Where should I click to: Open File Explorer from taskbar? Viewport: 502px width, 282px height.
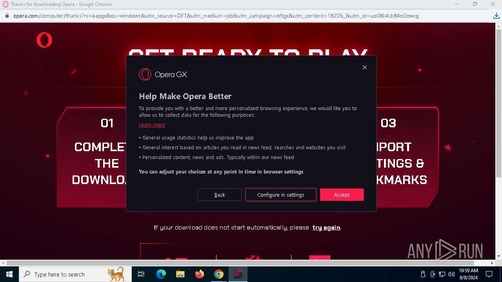tap(180, 274)
